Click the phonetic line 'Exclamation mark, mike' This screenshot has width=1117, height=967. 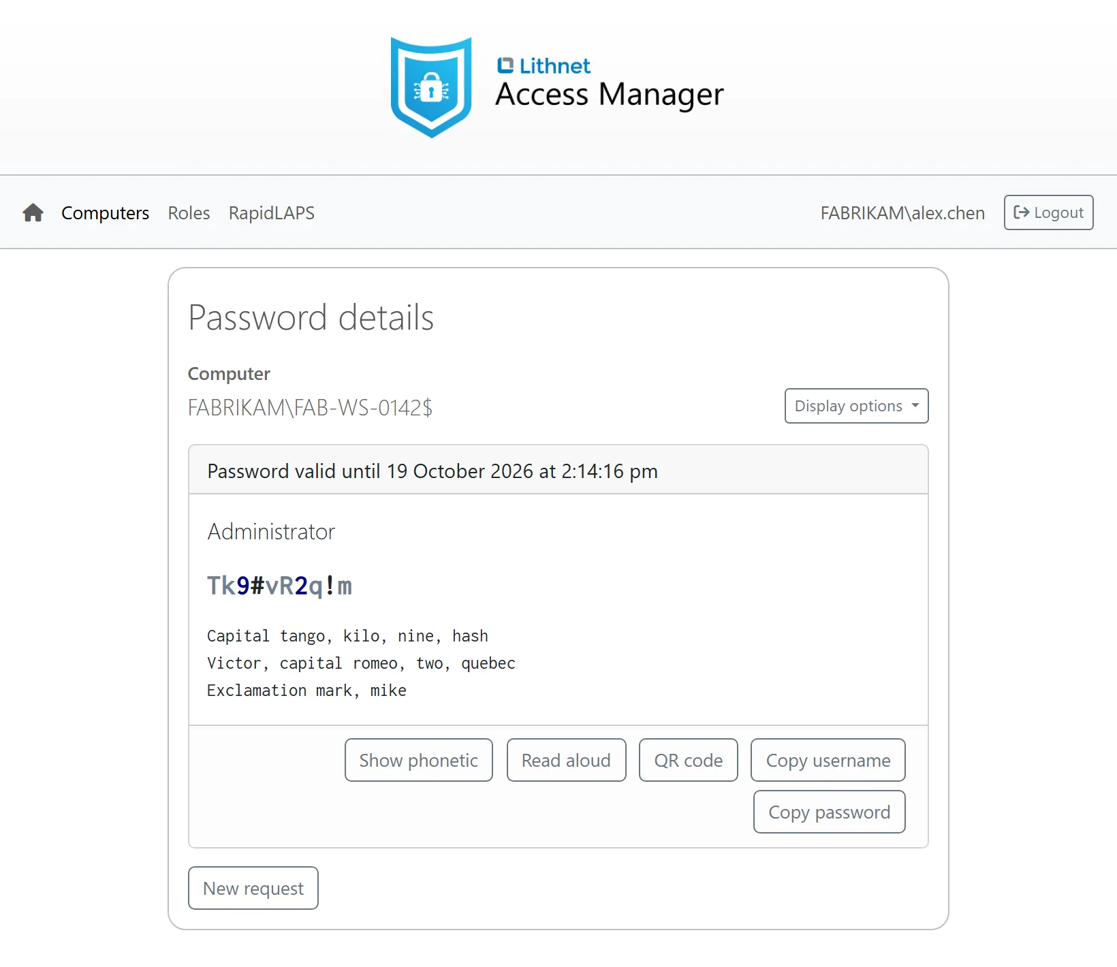(x=306, y=691)
